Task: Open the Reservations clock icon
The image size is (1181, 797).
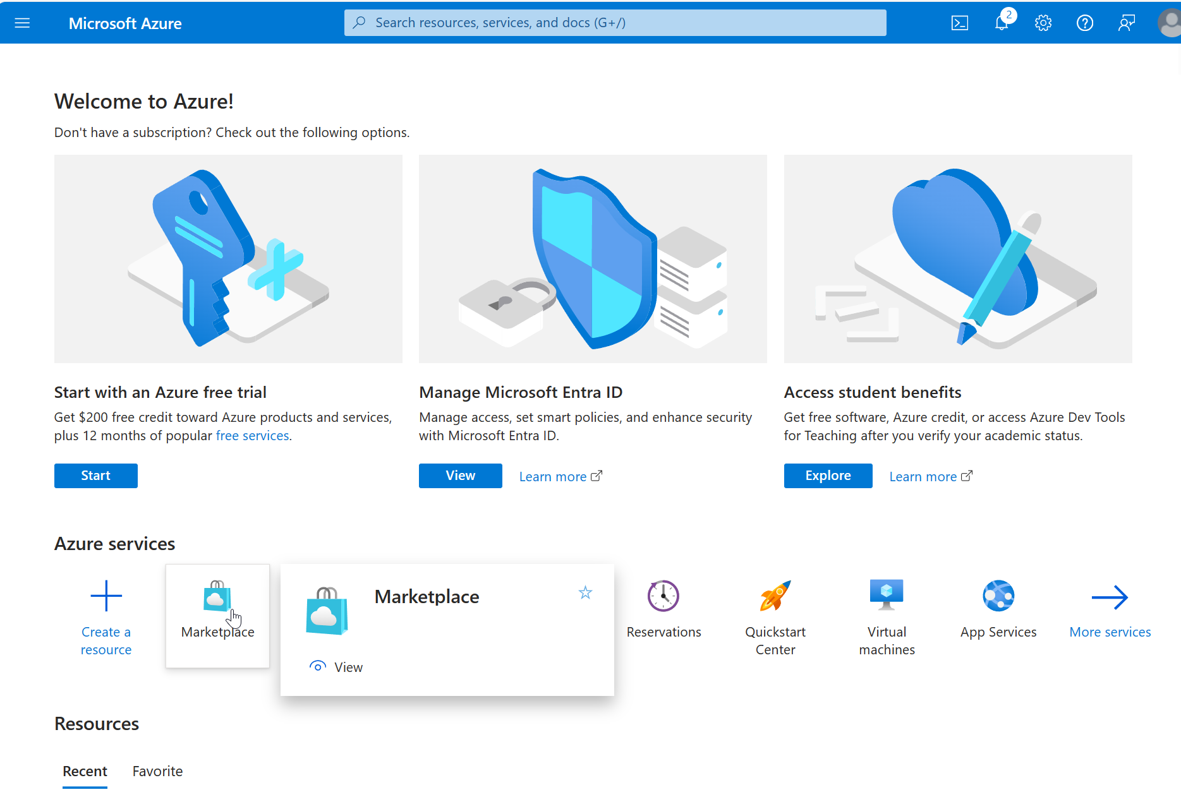Action: 663,596
